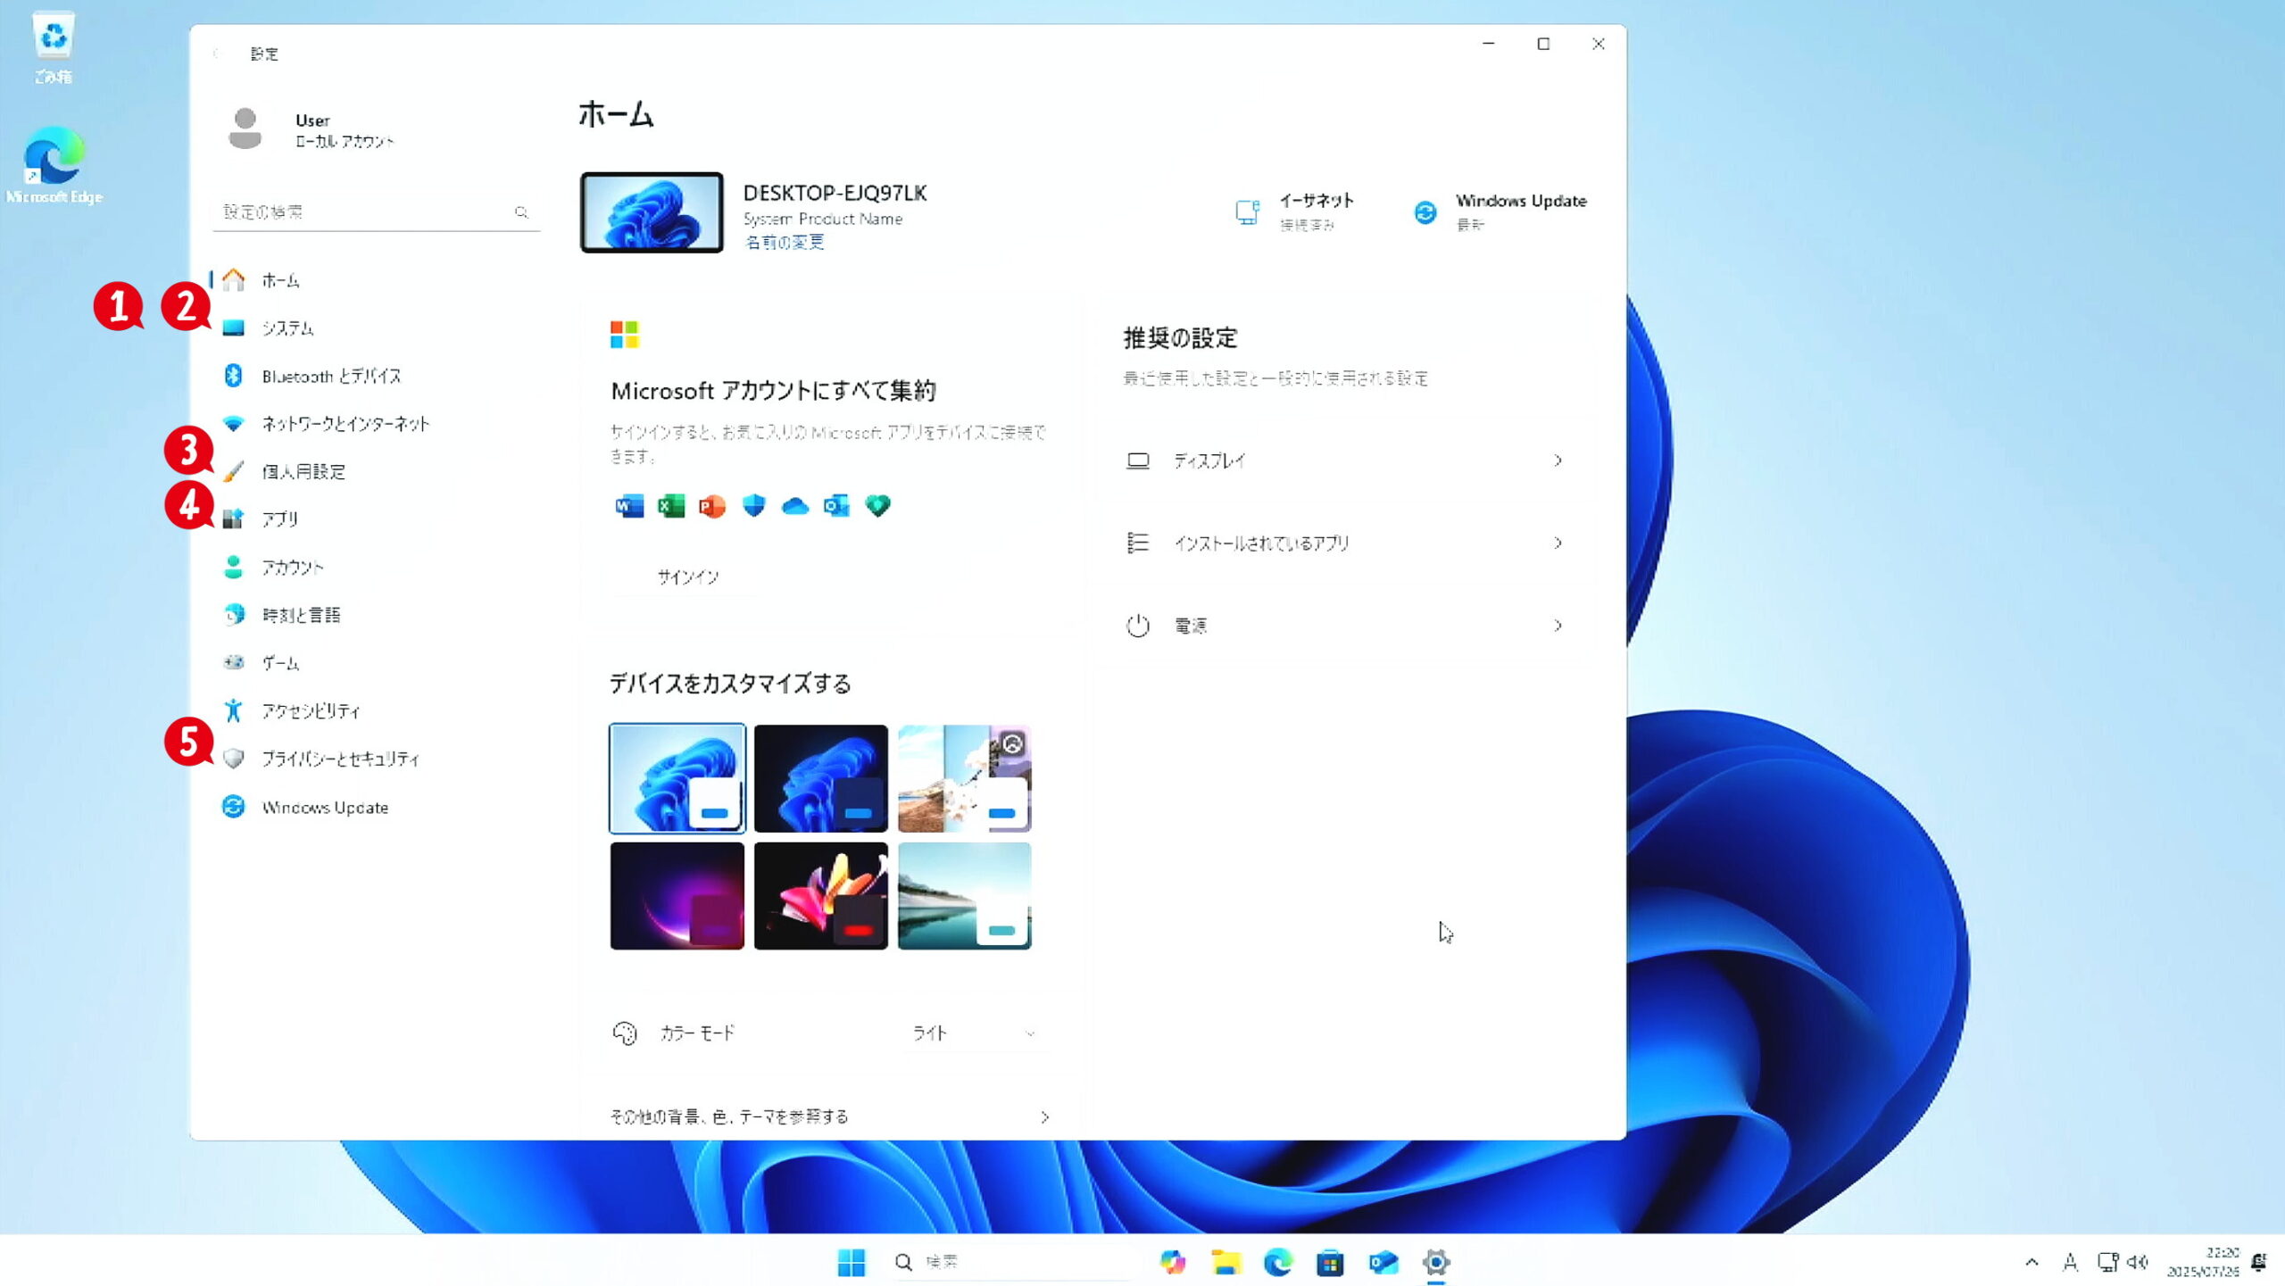Viewport: 2285px width, 1286px height.
Task: Switch to the ホーム navigation item
Action: [x=278, y=279]
